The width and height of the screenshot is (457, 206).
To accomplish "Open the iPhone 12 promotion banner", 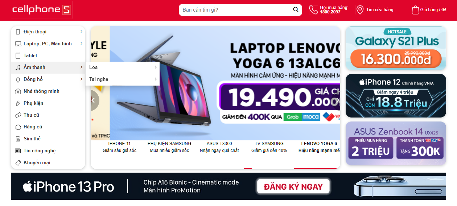I will click(x=396, y=96).
